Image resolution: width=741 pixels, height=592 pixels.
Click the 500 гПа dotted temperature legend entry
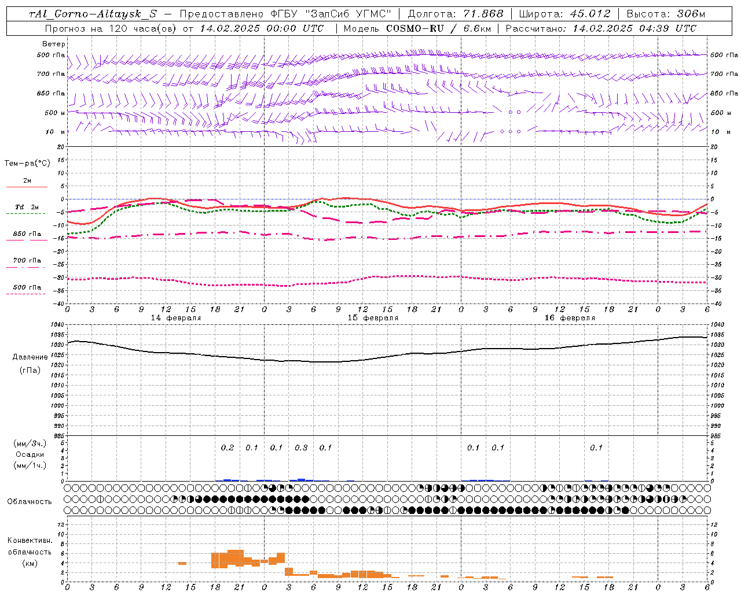point(27,287)
